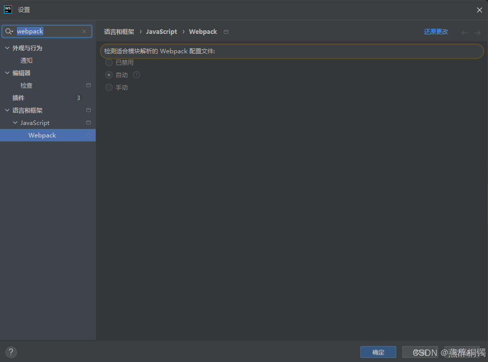
Task: Click 语言和框架 in the breadcrumb
Action: click(x=119, y=32)
